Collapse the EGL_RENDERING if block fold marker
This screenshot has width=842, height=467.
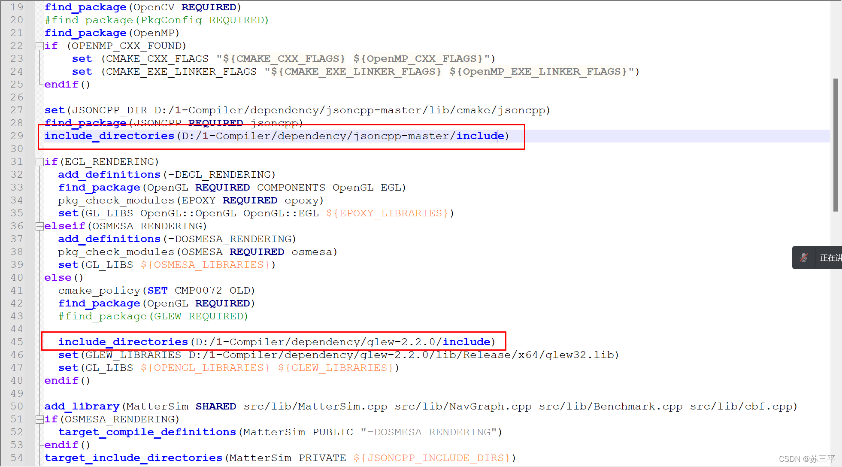coord(39,162)
